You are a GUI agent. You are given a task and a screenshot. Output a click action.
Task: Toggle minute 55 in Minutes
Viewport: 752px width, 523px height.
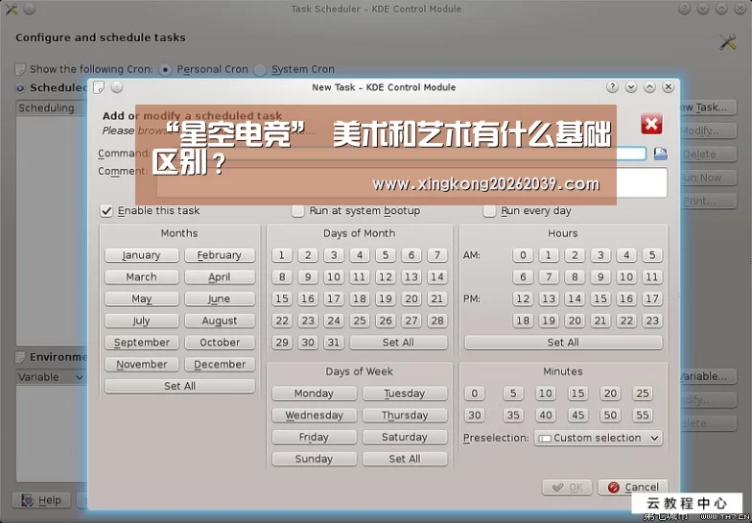point(643,416)
